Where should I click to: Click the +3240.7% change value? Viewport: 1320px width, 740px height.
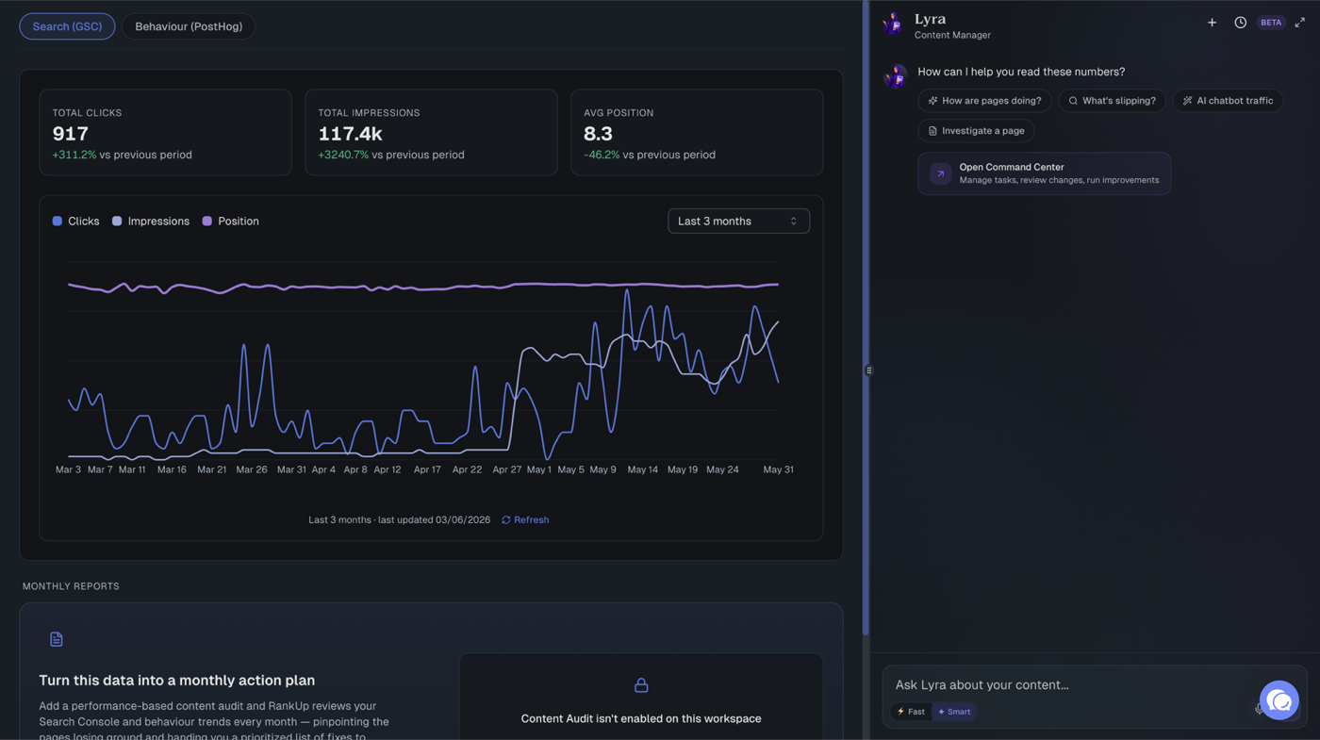pyautogui.click(x=343, y=155)
